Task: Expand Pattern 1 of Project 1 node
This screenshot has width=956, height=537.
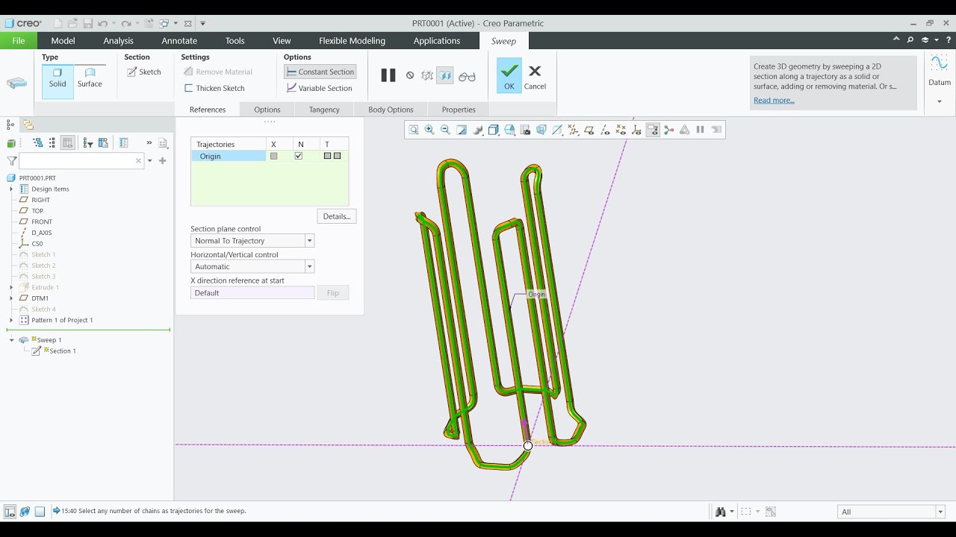Action: click(x=11, y=320)
